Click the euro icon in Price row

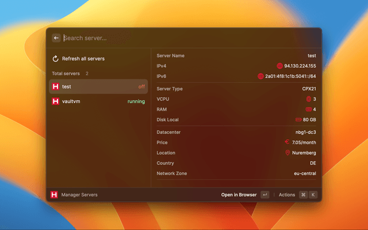pyautogui.click(x=287, y=142)
